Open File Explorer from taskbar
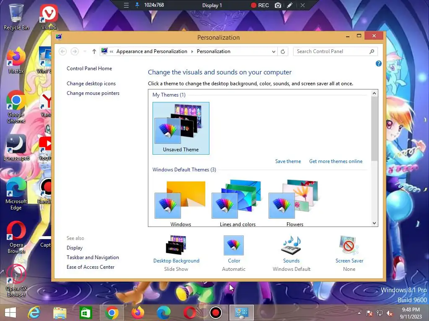The height and width of the screenshot is (321, 429). pyautogui.click(x=59, y=313)
